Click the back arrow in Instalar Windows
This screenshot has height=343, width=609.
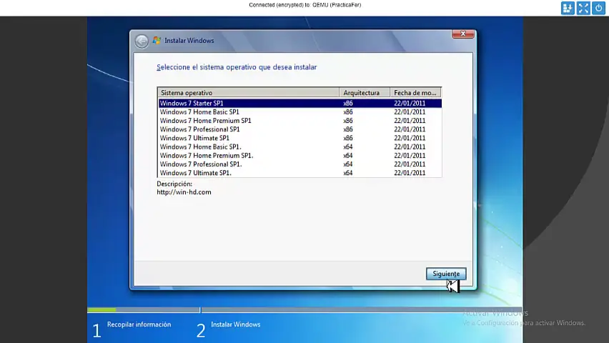142,41
